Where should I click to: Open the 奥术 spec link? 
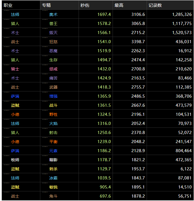(53, 14)
